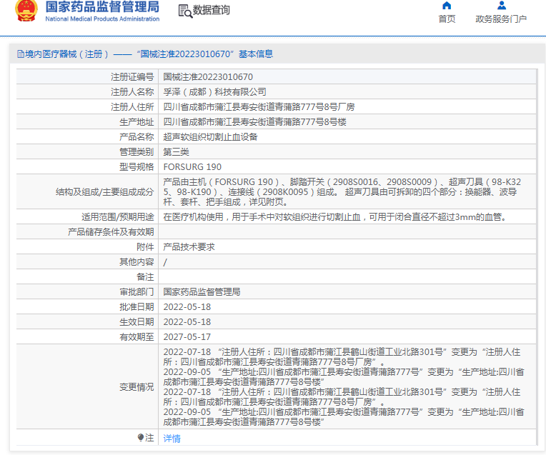Click the national emblem logo

[26, 11]
